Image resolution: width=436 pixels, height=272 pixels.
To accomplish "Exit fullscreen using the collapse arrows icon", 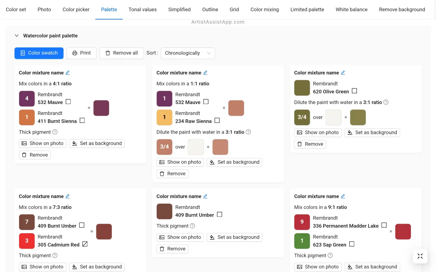I will (x=420, y=256).
